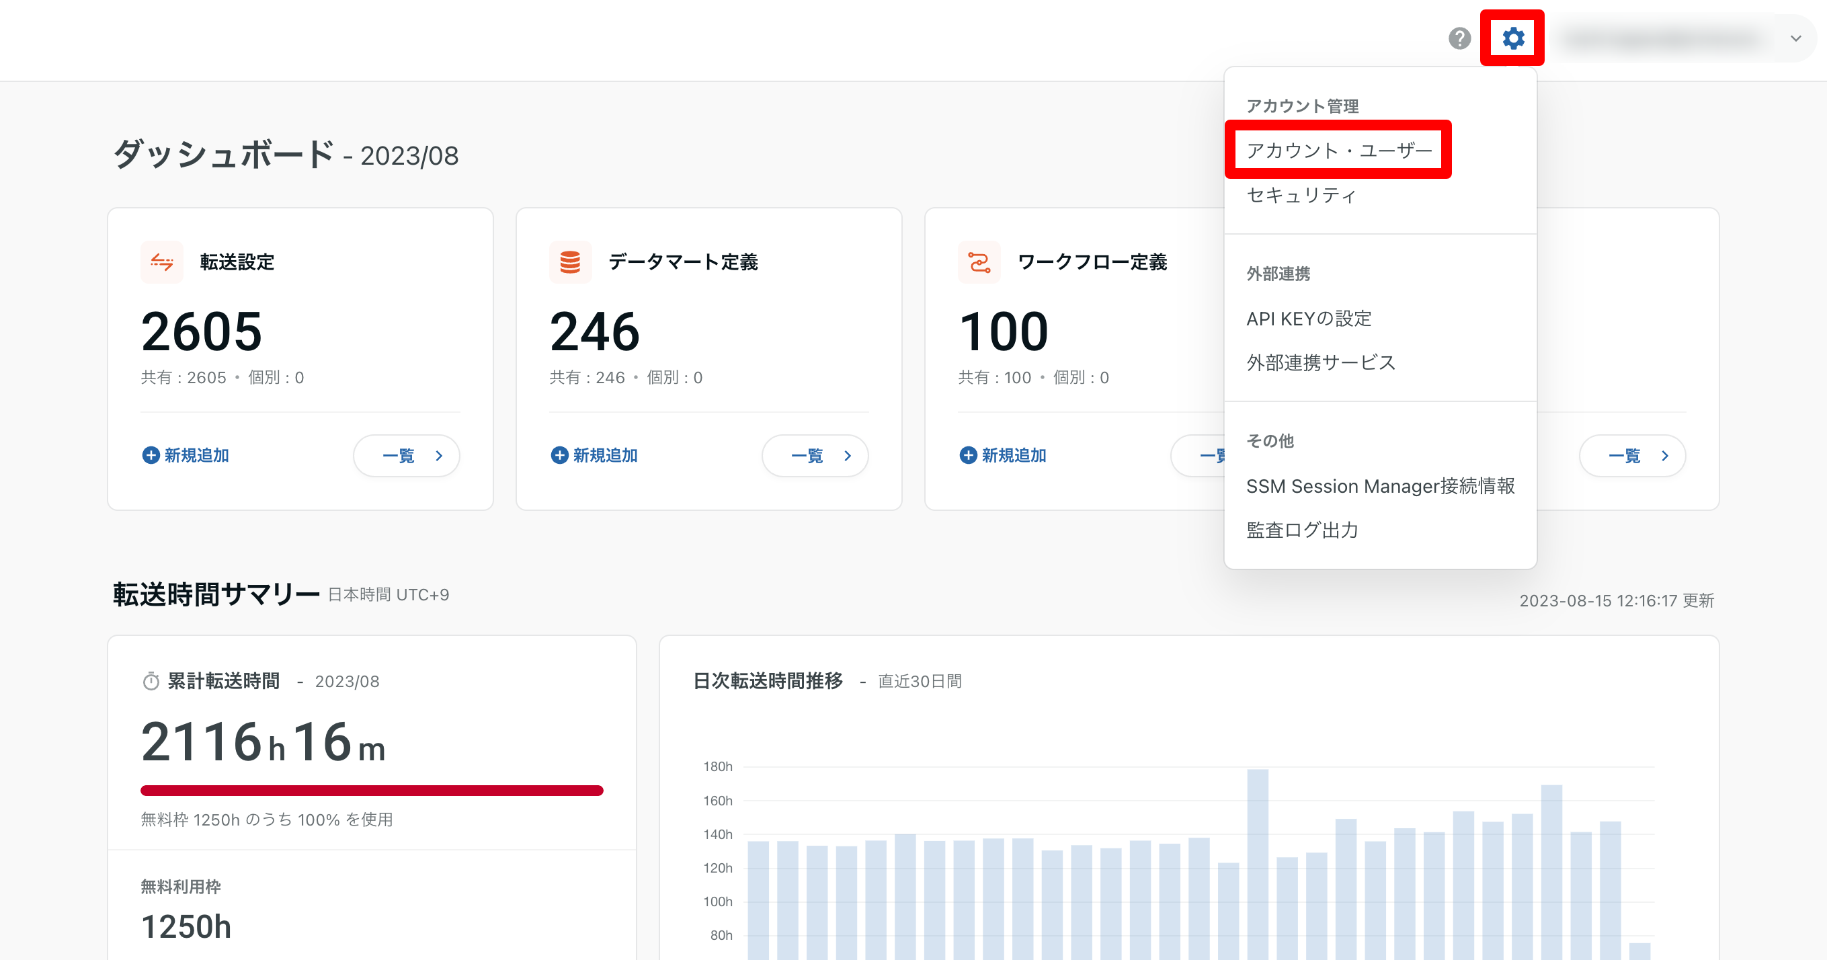Click the 日次転送時間推移 chart heading
The height and width of the screenshot is (960, 1827).
(768, 681)
